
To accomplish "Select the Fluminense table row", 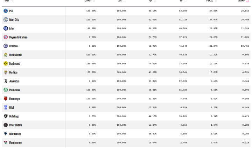I will coord(126,142).
